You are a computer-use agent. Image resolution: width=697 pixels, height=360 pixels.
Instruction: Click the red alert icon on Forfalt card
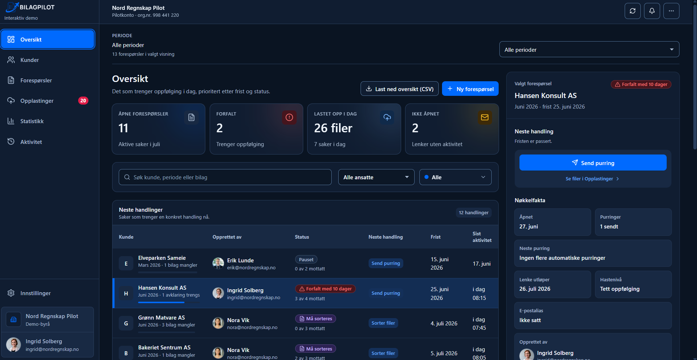pyautogui.click(x=289, y=117)
